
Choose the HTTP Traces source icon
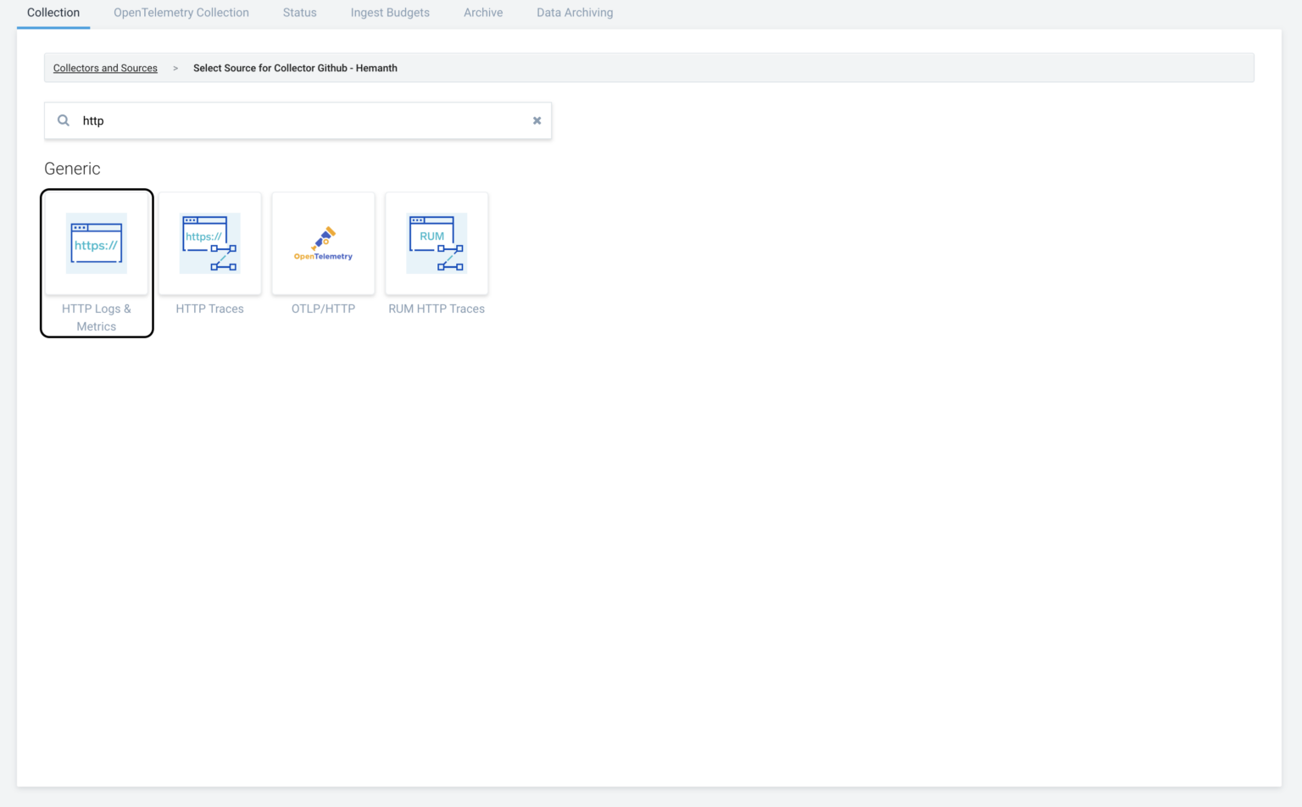(210, 243)
